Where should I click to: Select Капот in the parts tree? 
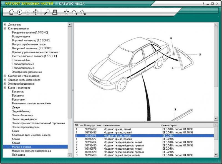(x=16, y=131)
